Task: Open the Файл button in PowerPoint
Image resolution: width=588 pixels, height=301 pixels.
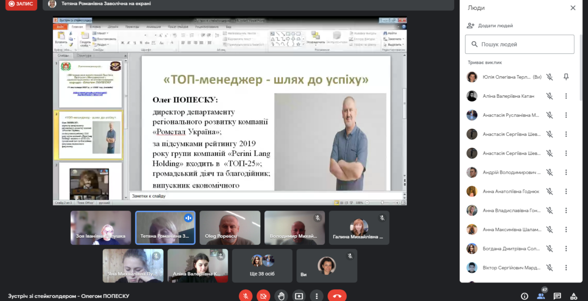Action: click(60, 27)
